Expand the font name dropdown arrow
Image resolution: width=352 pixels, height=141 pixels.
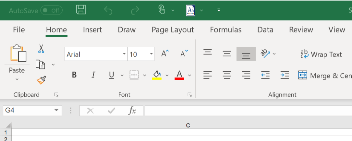click(124, 54)
